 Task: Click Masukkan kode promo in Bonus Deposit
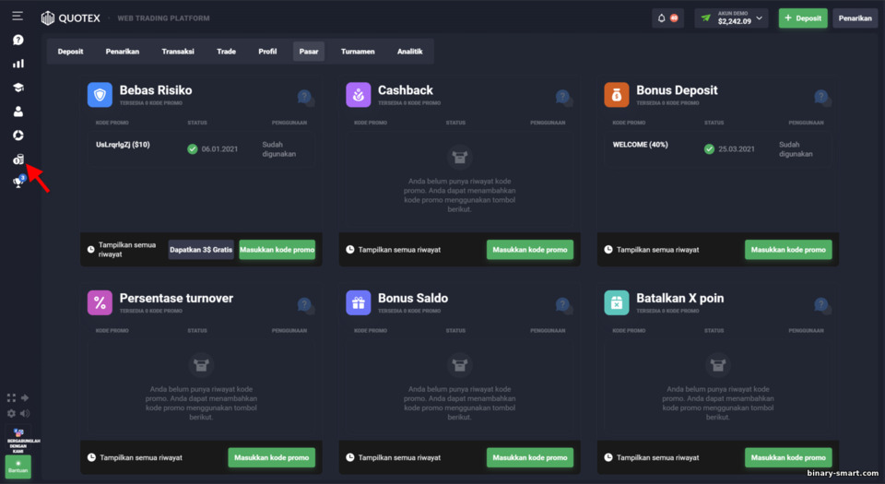pos(788,249)
